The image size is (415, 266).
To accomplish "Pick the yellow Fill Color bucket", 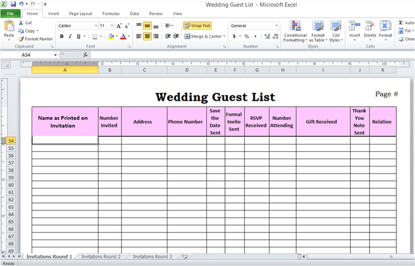I will coord(111,36).
